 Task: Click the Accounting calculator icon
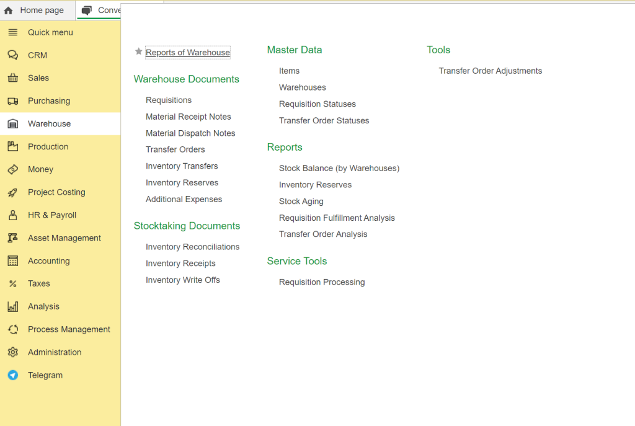(x=13, y=261)
